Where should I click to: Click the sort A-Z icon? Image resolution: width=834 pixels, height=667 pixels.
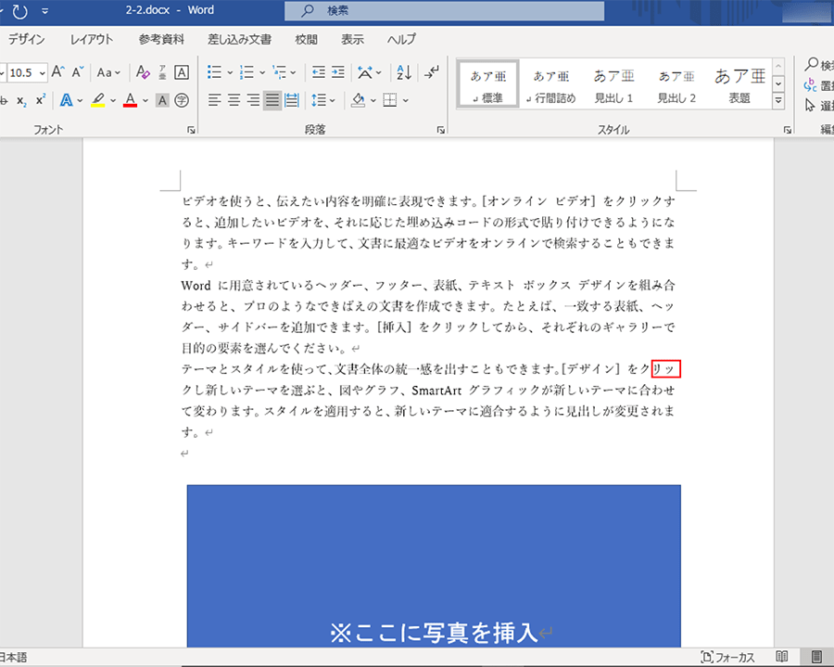(404, 72)
